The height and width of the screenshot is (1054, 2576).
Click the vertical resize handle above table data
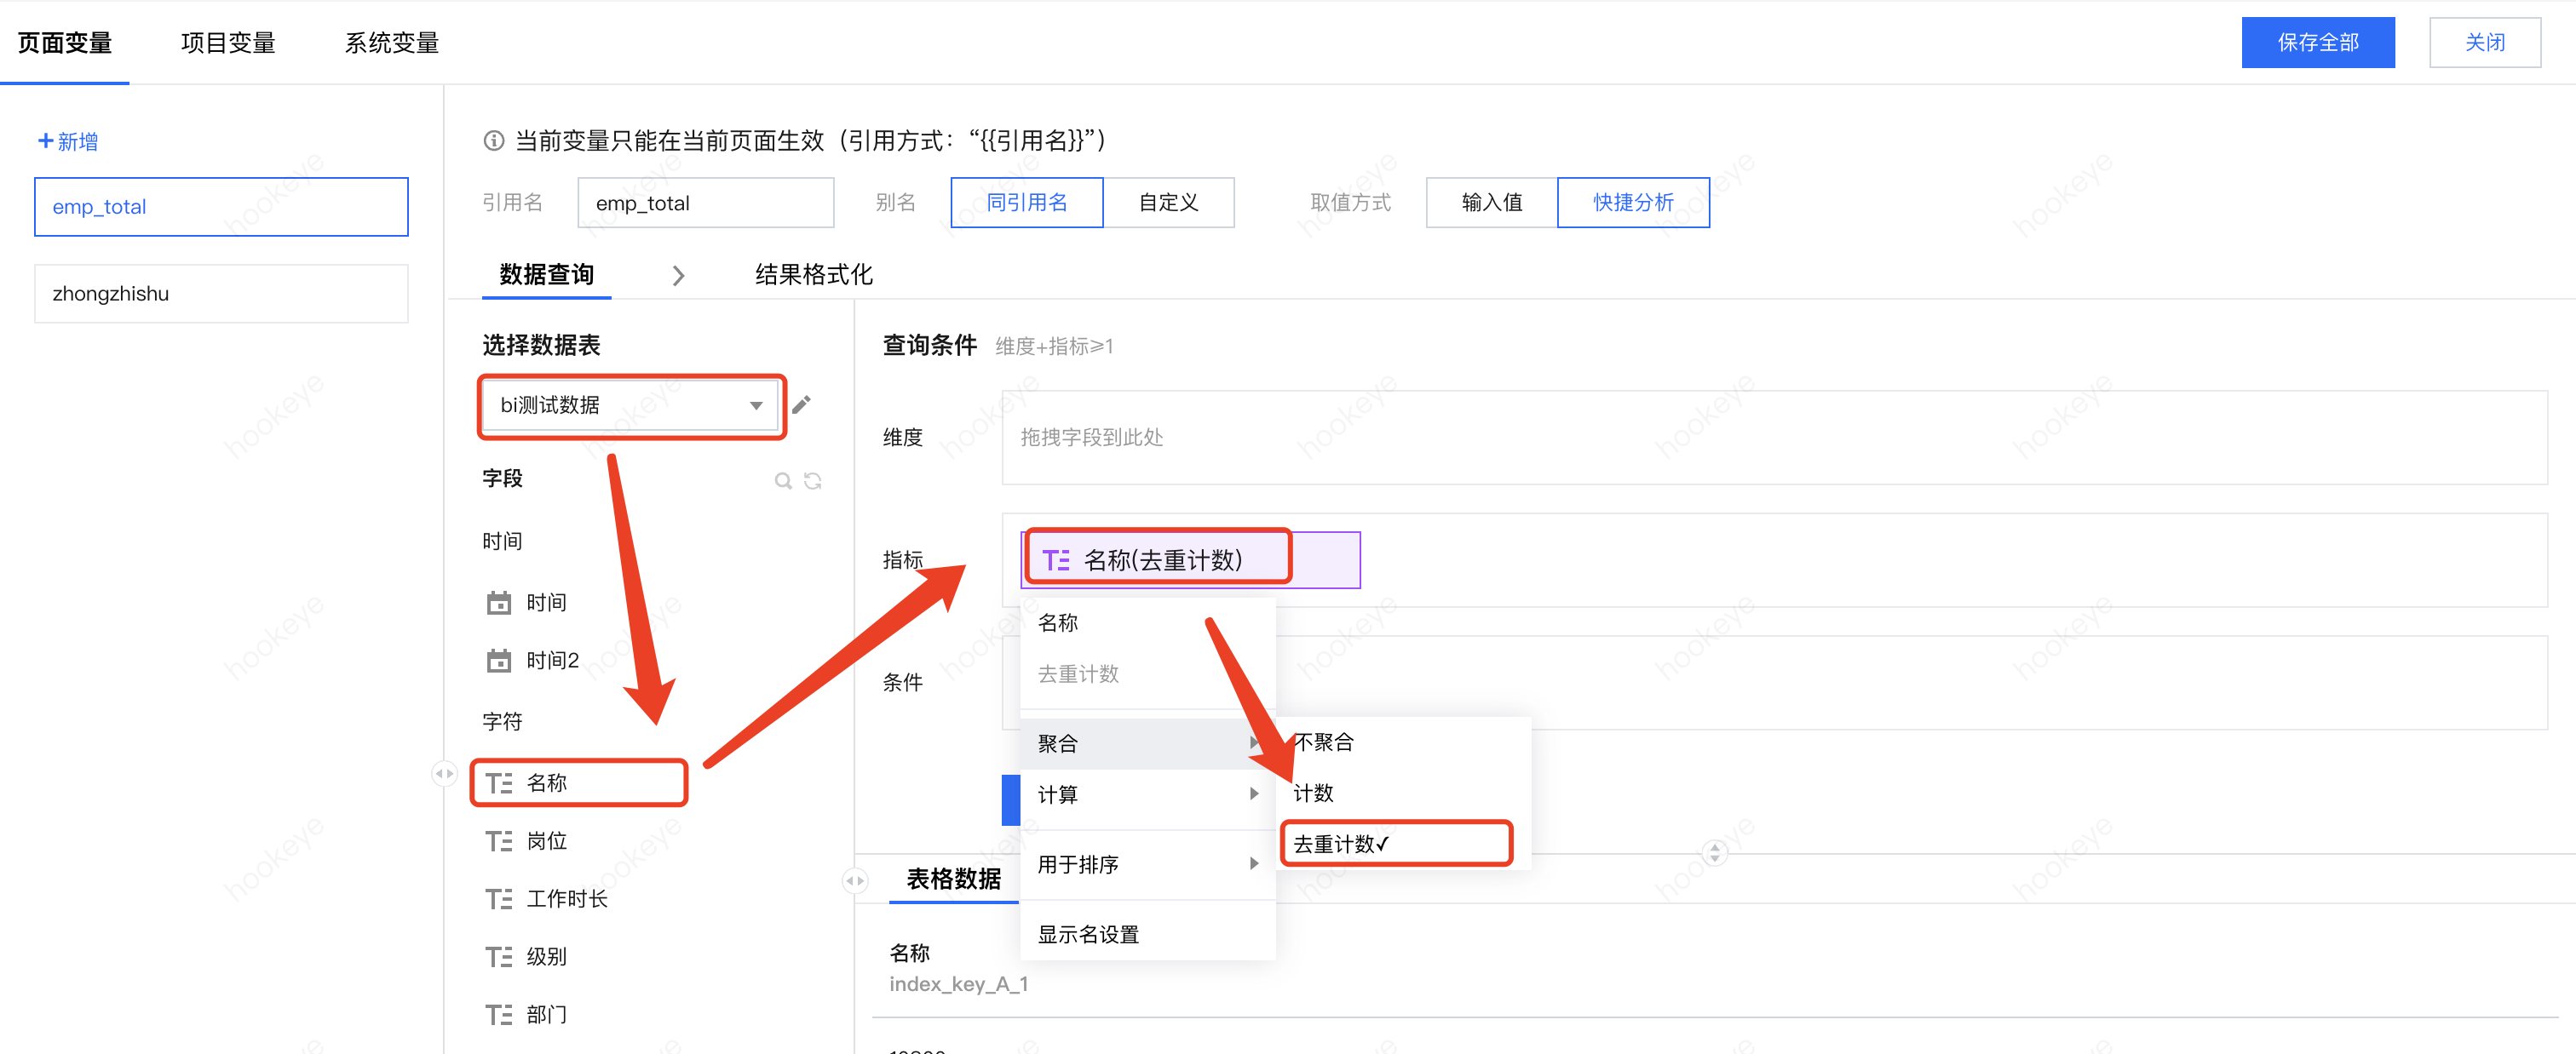(x=1714, y=852)
